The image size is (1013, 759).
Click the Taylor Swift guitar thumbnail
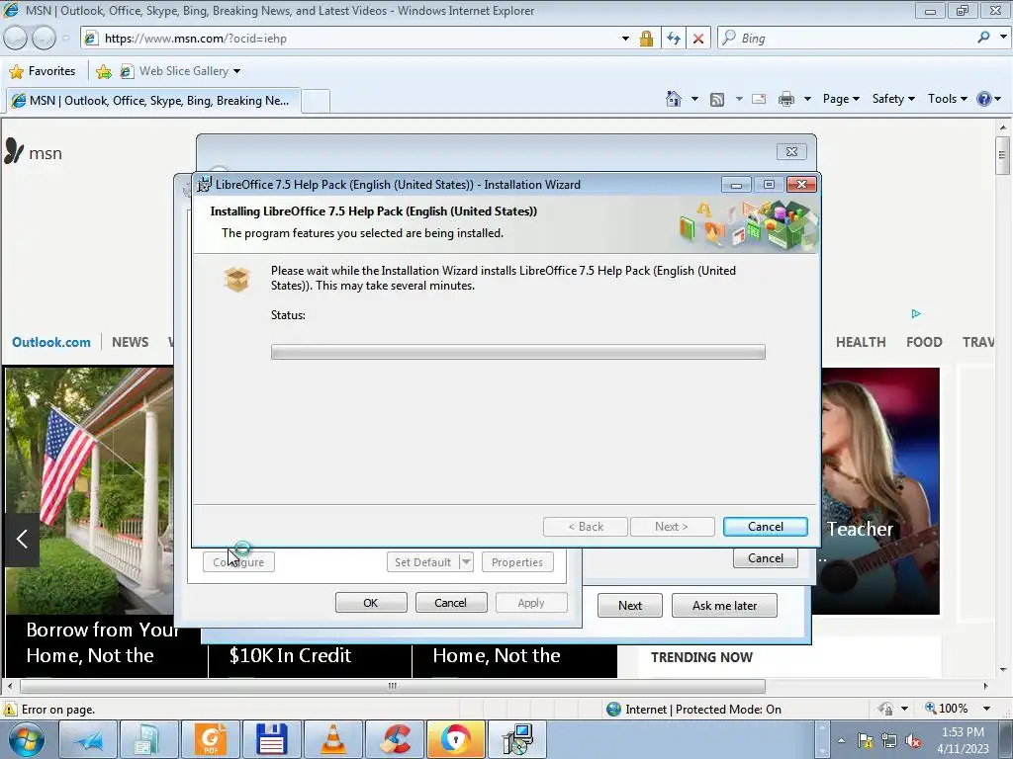click(x=879, y=491)
